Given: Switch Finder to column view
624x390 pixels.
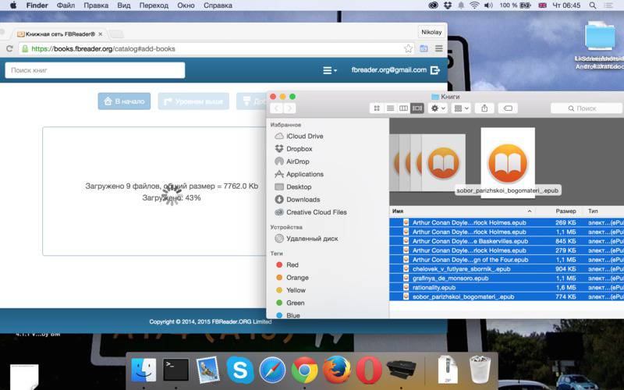Looking at the screenshot, I should [x=403, y=108].
